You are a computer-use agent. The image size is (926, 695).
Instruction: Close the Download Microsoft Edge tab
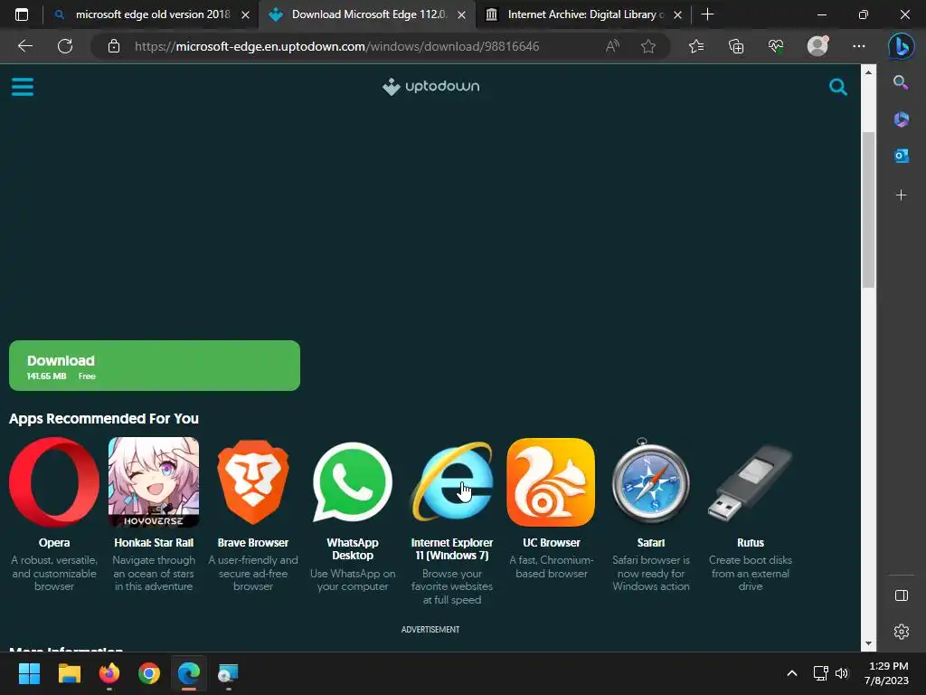(x=462, y=14)
